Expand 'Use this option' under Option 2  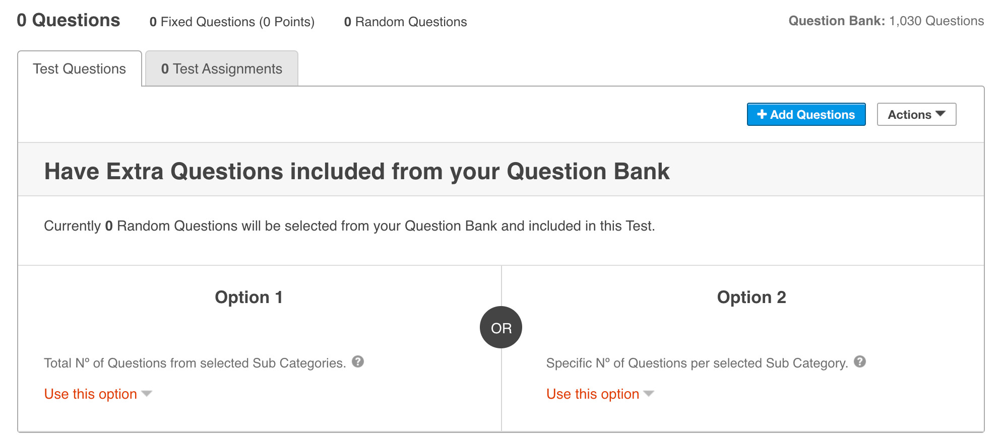pyautogui.click(x=600, y=394)
